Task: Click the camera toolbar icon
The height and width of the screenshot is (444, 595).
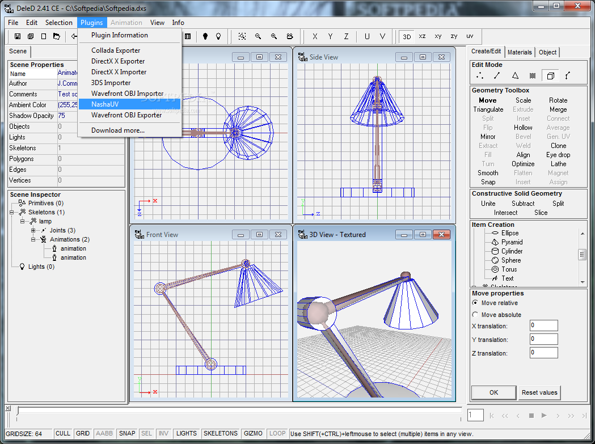Action: pyautogui.click(x=290, y=36)
